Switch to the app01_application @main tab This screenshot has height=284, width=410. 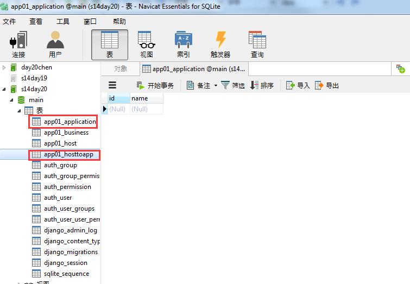[194, 69]
